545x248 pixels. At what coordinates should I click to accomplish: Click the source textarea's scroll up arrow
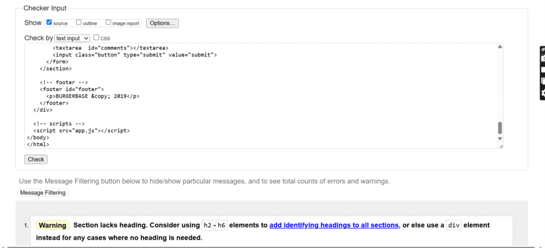500,47
